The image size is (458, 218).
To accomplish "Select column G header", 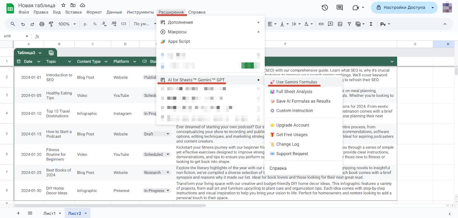I will (415, 44).
